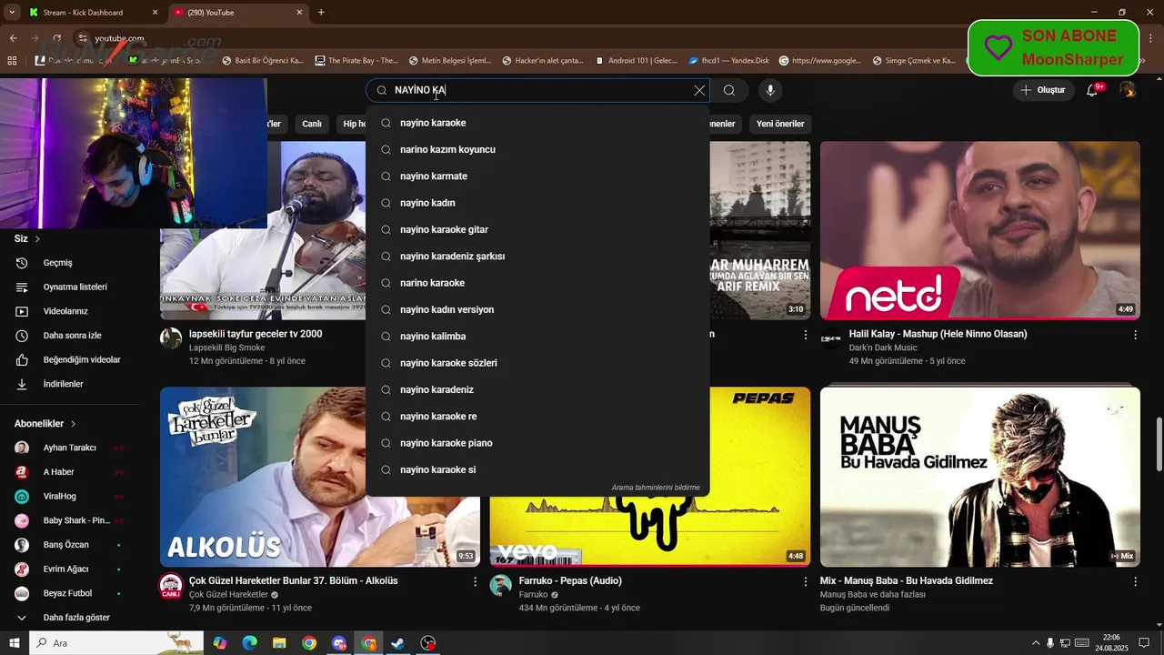Open options for Alkolüs video
This screenshot has height=655, width=1164.
click(x=475, y=581)
